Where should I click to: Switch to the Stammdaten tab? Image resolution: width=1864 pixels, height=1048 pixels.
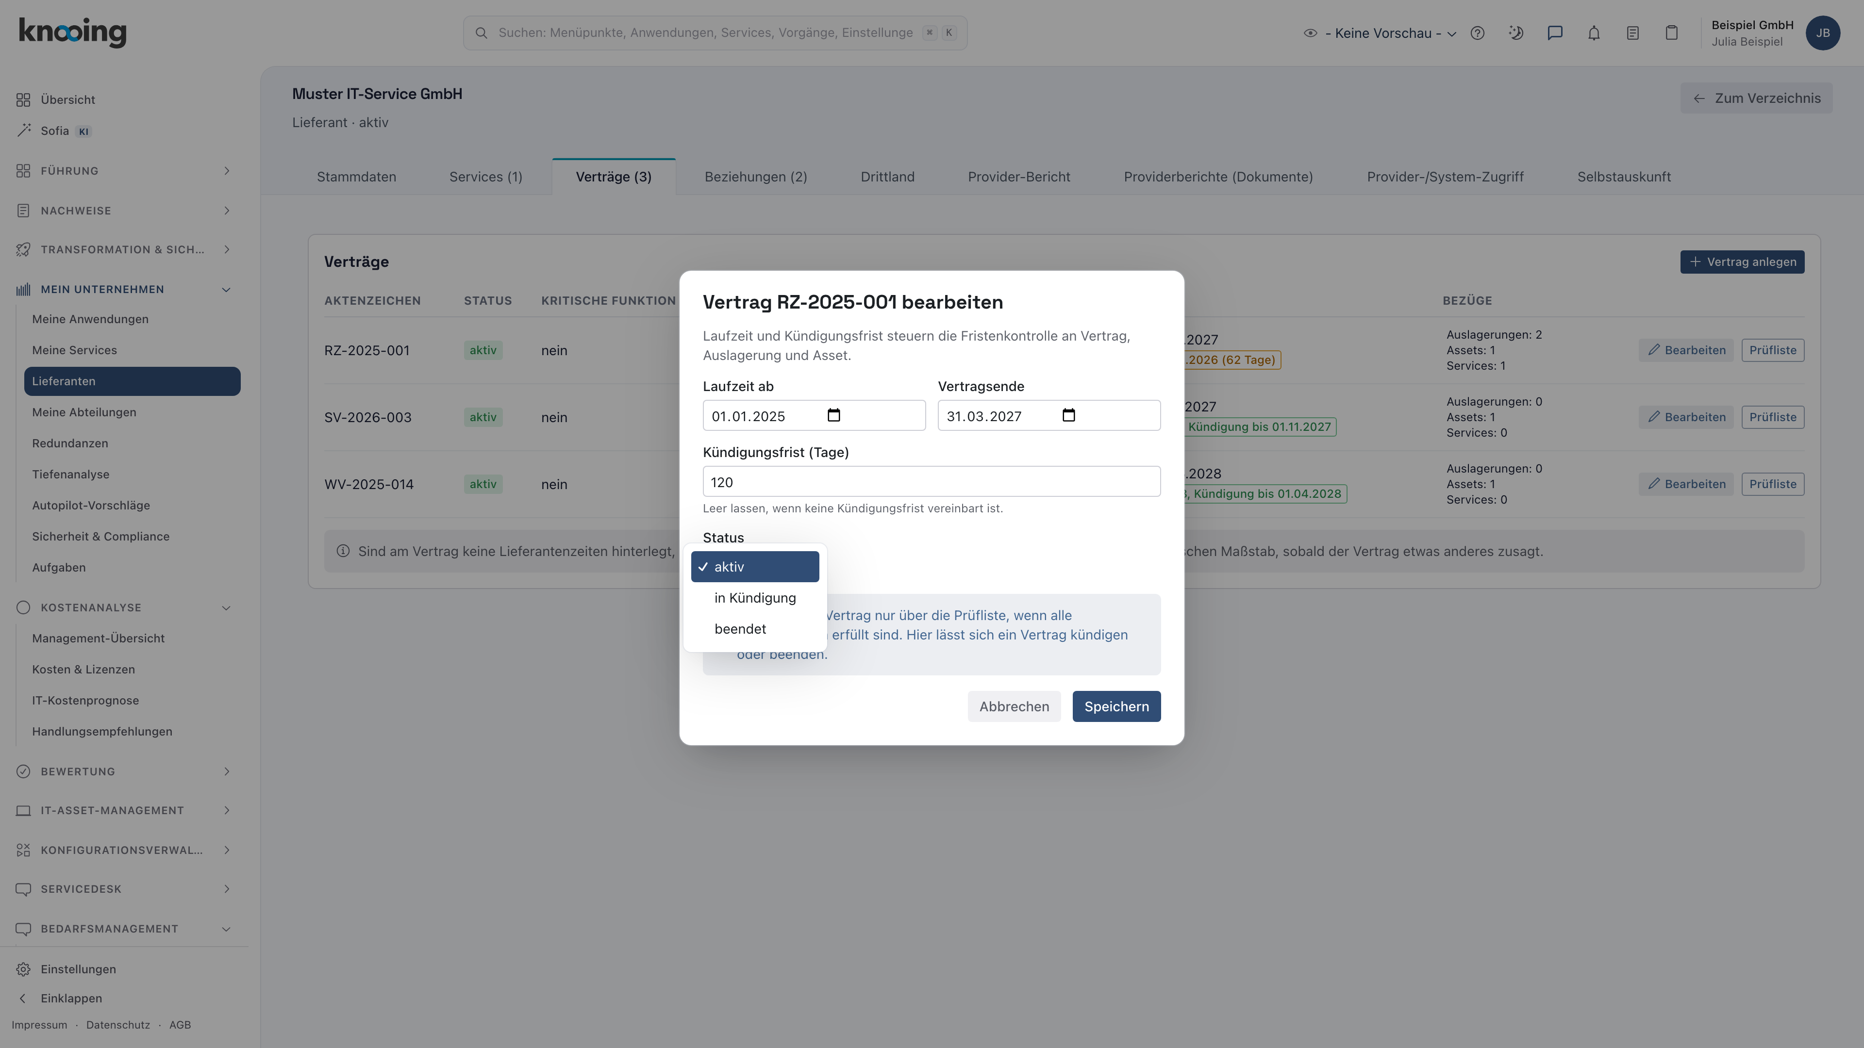pyautogui.click(x=356, y=177)
